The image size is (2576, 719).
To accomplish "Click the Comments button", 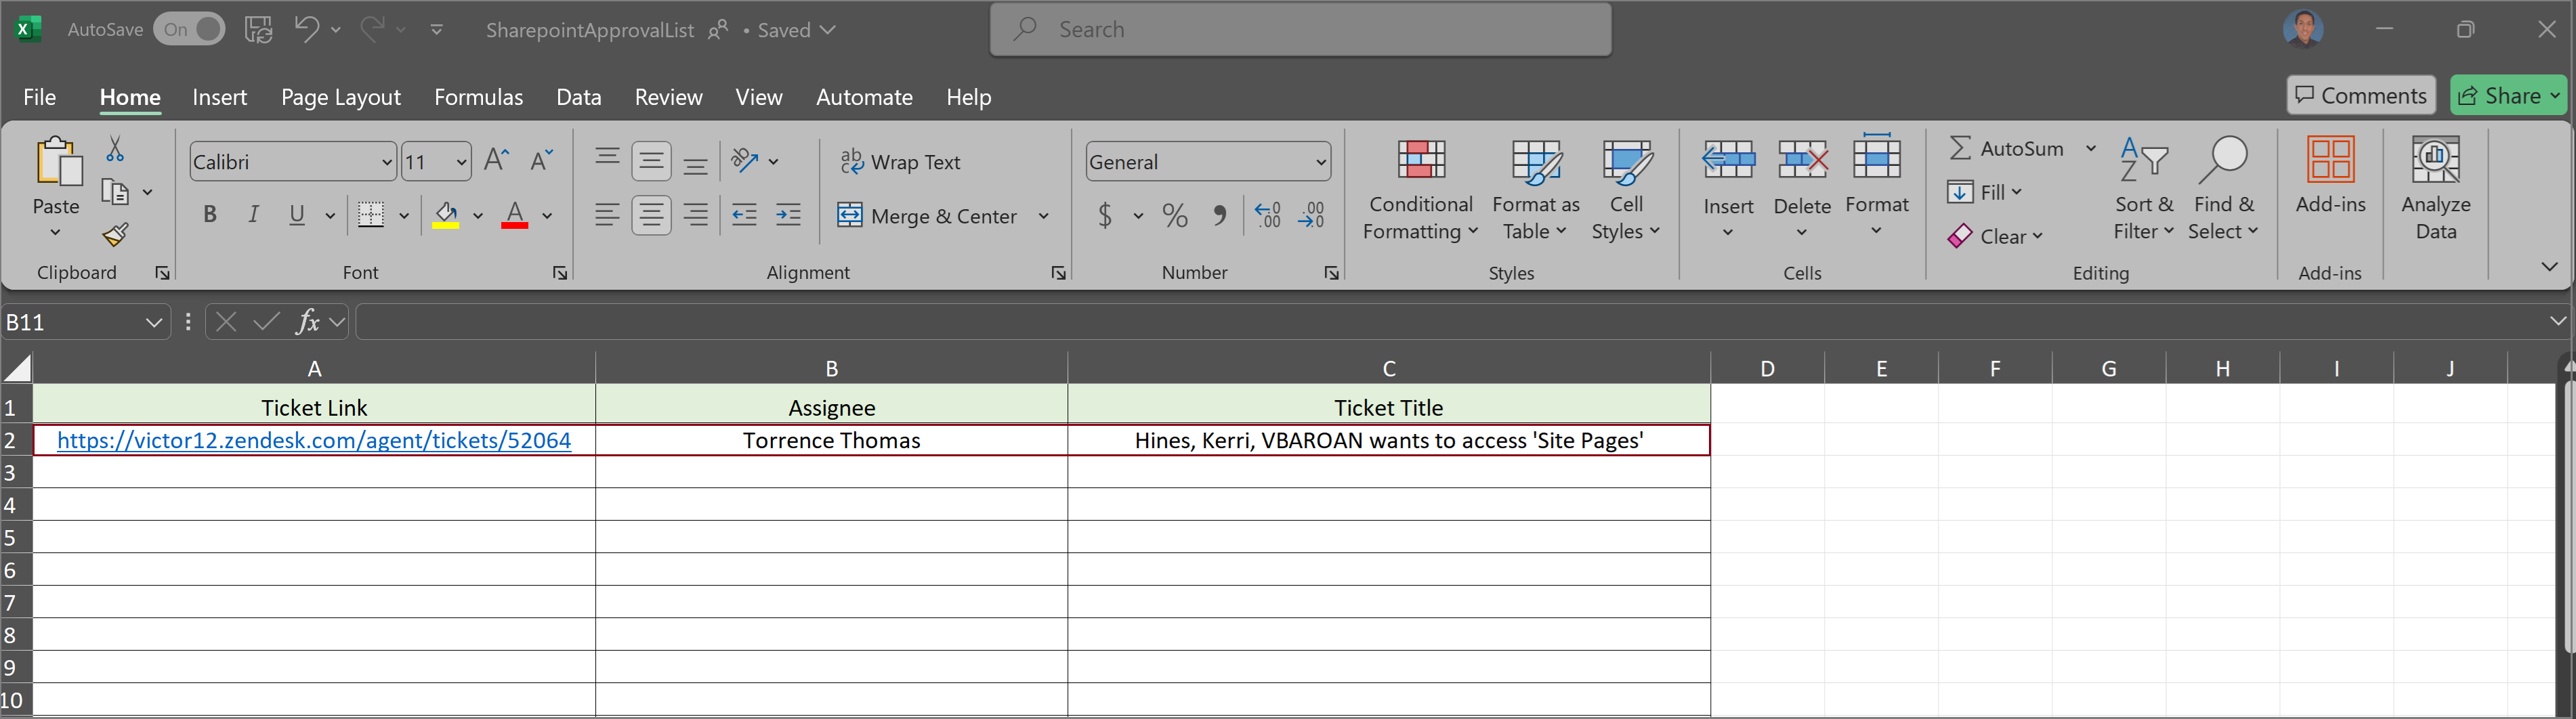I will point(2360,95).
